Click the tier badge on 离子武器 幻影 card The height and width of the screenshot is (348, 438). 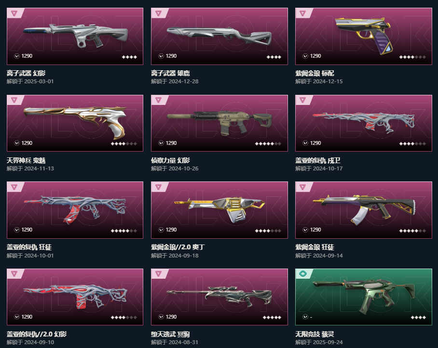coord(15,13)
